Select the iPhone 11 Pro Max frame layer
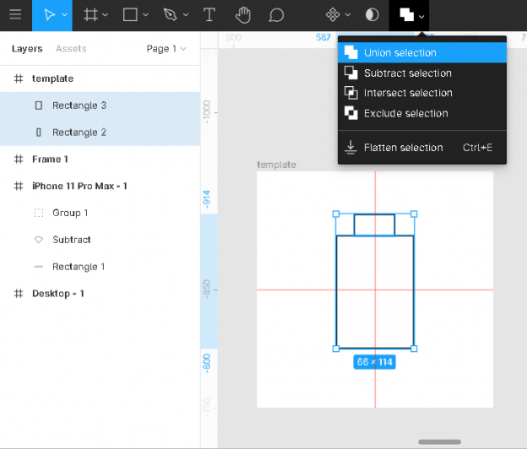The height and width of the screenshot is (449, 527). point(79,186)
